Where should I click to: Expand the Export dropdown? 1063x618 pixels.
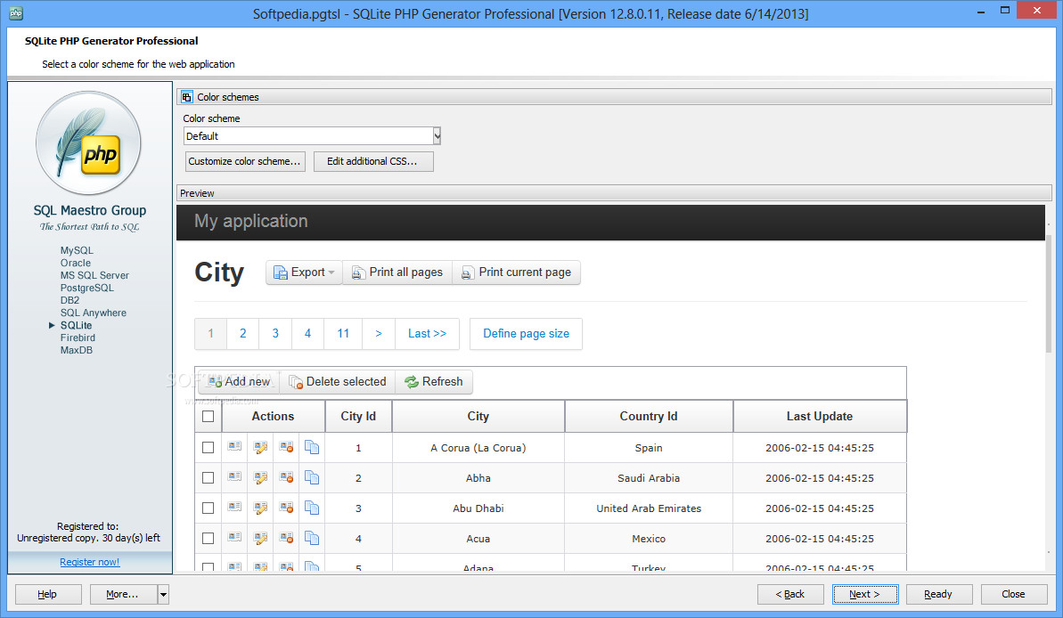click(x=304, y=272)
